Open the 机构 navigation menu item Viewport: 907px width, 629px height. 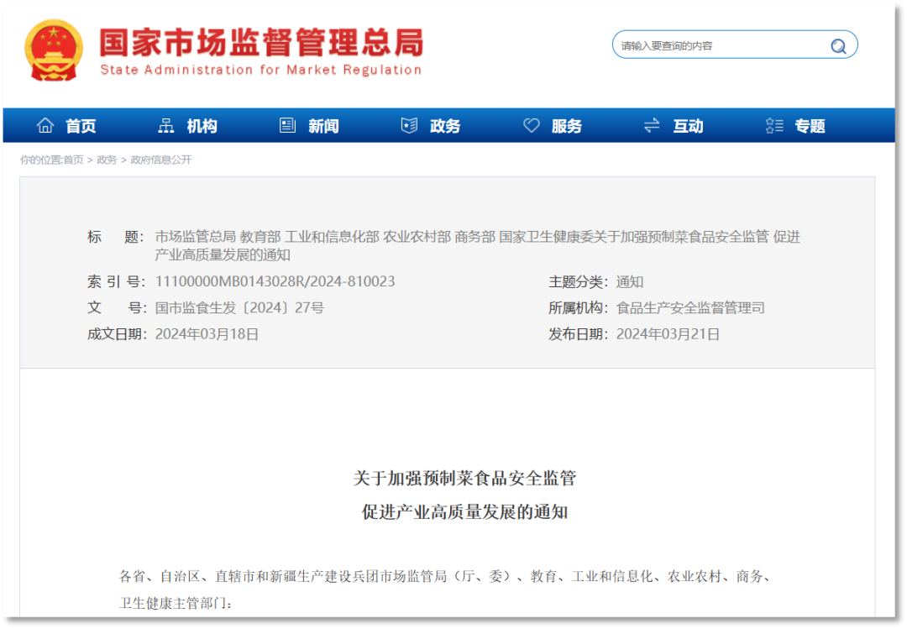(x=202, y=126)
